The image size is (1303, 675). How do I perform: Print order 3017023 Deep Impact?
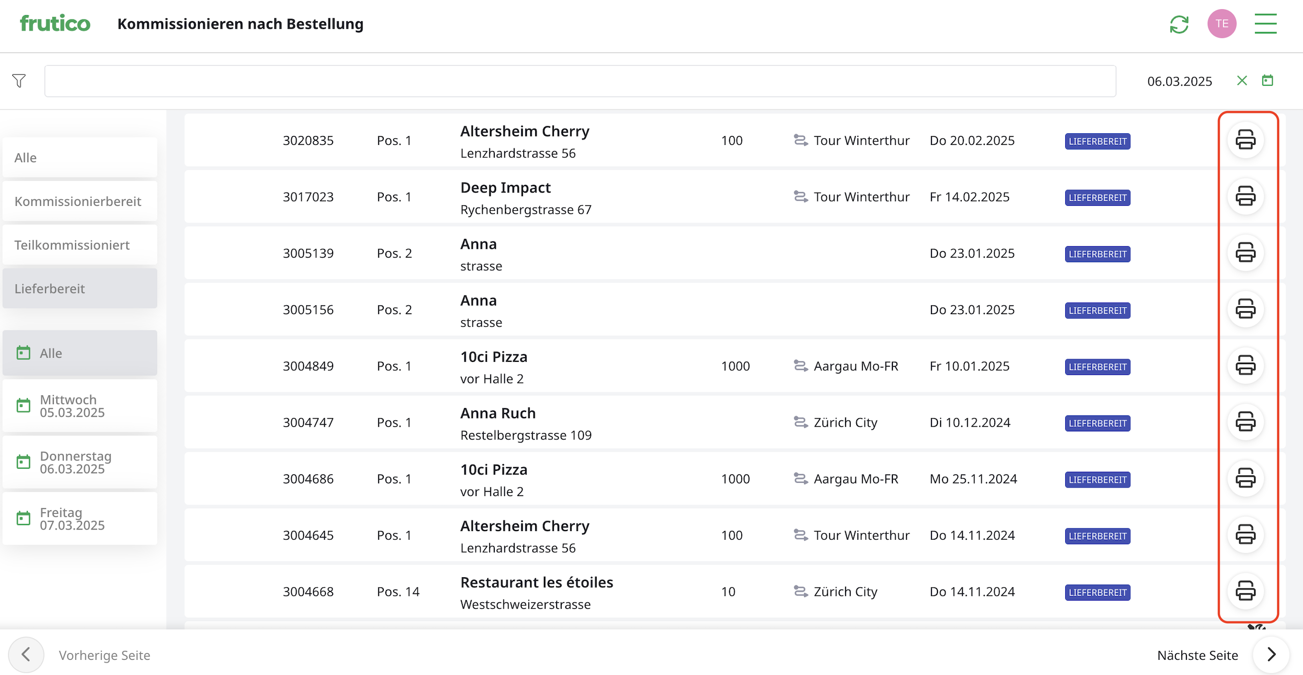click(x=1245, y=196)
